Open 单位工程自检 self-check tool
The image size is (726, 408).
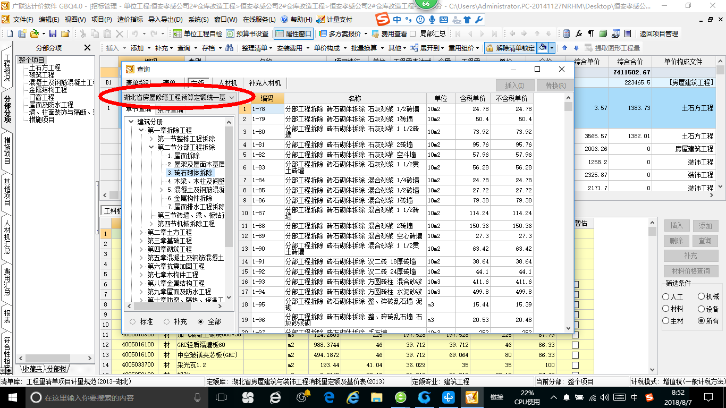pyautogui.click(x=198, y=33)
